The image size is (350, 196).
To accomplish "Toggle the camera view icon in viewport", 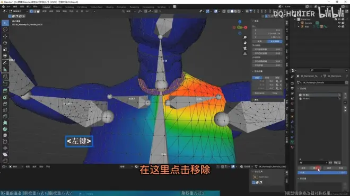I will (245, 48).
